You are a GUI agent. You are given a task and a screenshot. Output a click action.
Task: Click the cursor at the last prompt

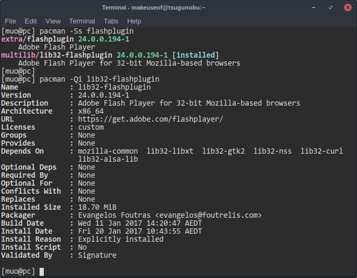point(42,271)
